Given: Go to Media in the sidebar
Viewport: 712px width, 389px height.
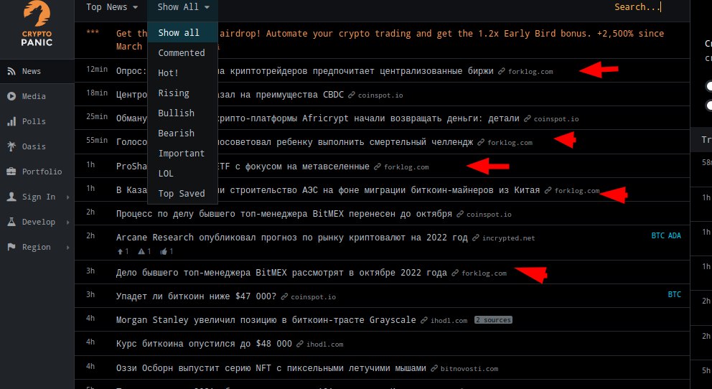Looking at the screenshot, I should [34, 96].
